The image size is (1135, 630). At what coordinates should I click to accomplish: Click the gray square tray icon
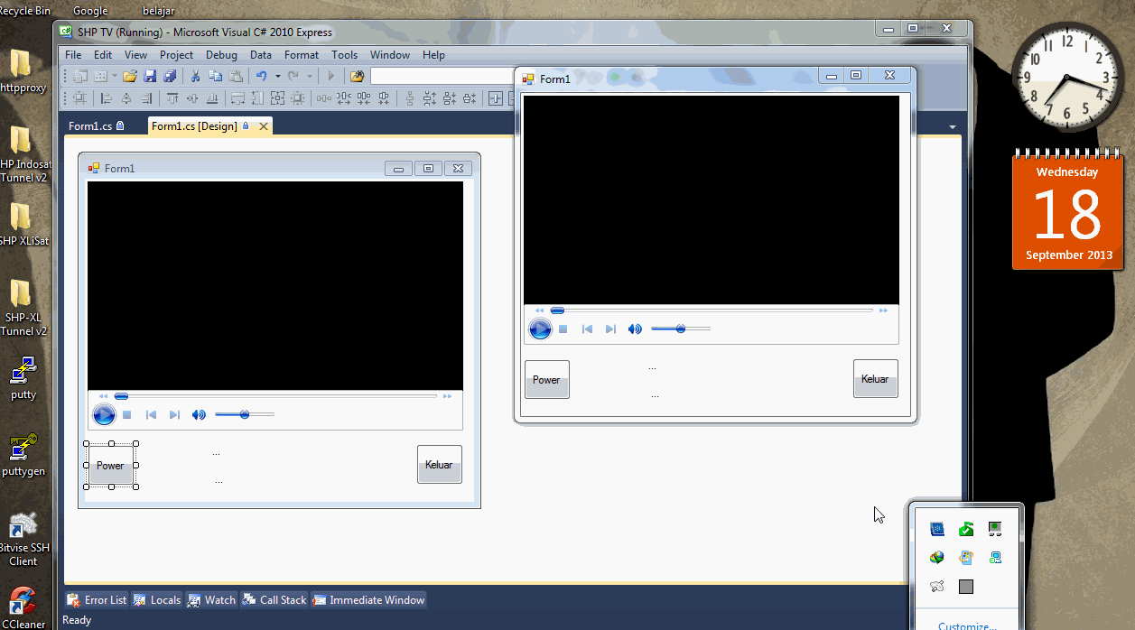[966, 587]
